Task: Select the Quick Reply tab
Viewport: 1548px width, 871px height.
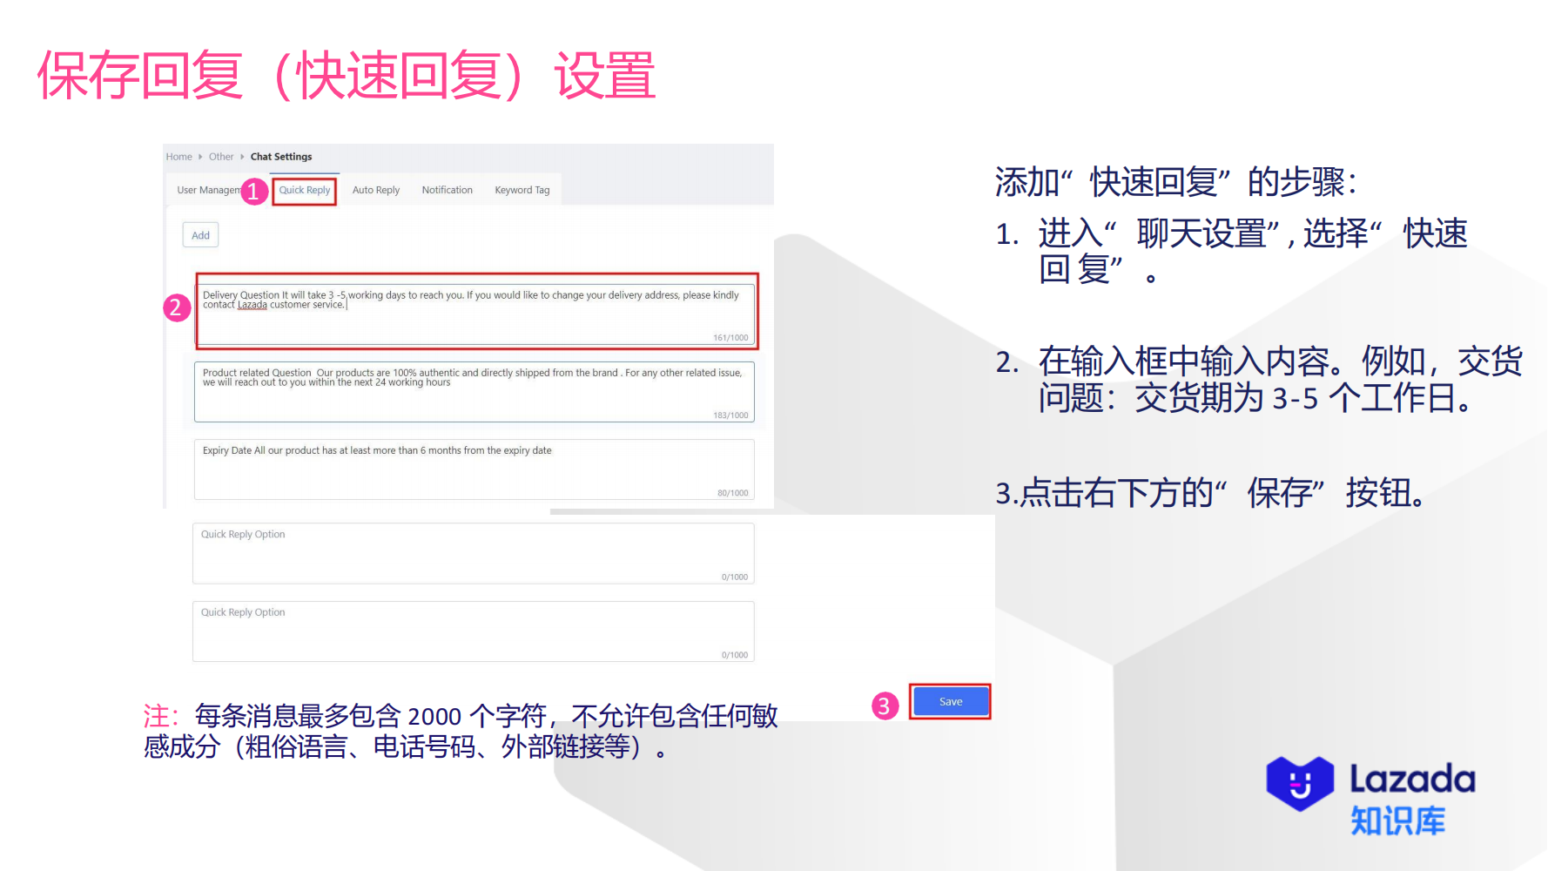Action: coord(304,190)
